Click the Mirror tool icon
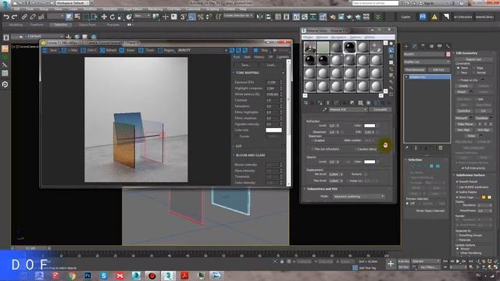 tap(260, 17)
